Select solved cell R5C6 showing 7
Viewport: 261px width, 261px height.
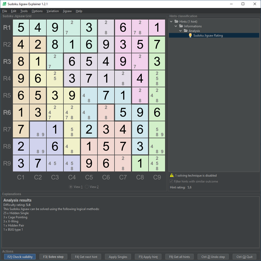tap(106, 95)
